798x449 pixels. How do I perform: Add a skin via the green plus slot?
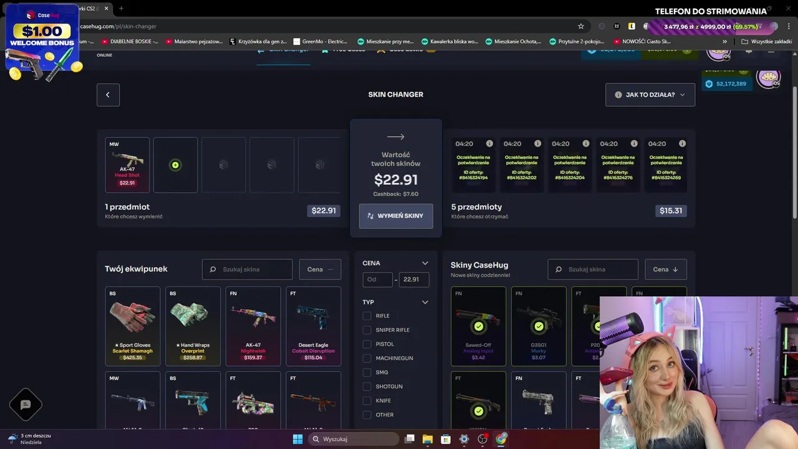175,165
